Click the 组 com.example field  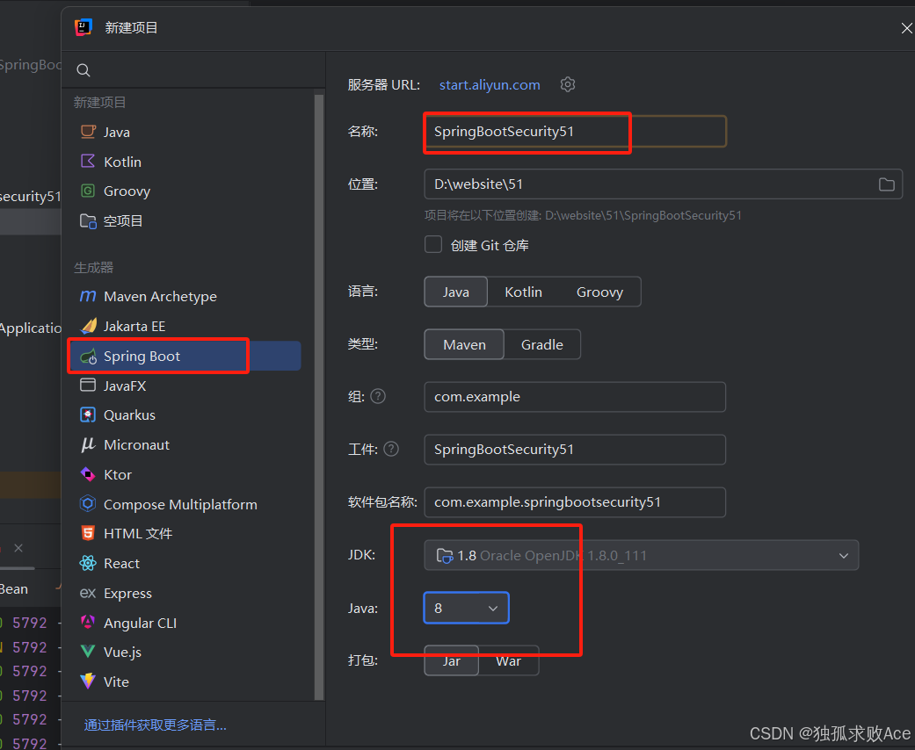(x=575, y=397)
